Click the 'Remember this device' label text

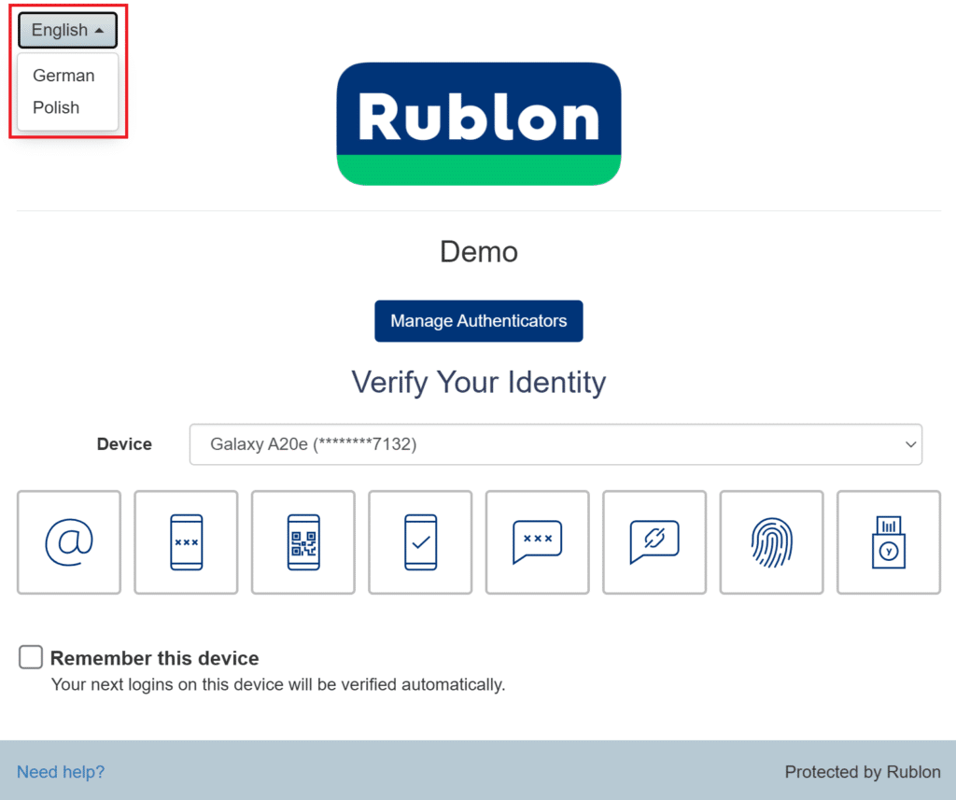coord(154,658)
